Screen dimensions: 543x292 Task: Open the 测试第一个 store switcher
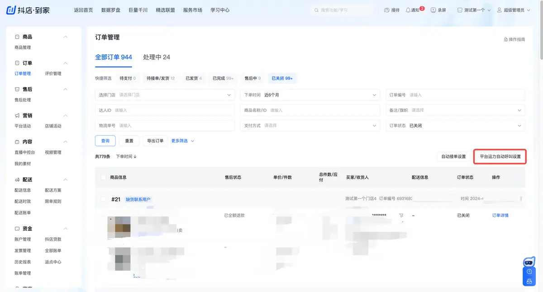474,10
